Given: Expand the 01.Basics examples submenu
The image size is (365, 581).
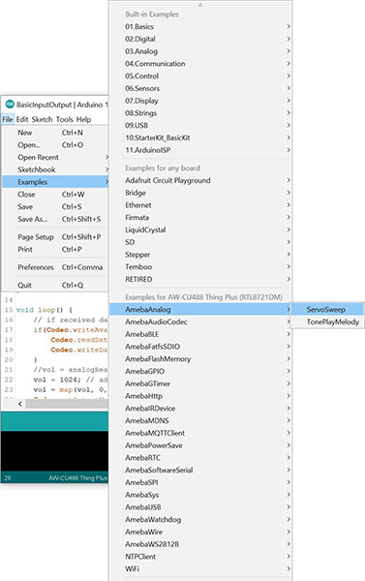Looking at the screenshot, I should tap(200, 26).
